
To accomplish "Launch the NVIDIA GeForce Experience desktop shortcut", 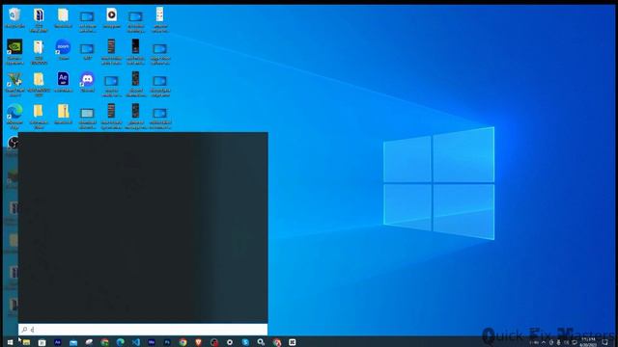I will click(x=14, y=51).
